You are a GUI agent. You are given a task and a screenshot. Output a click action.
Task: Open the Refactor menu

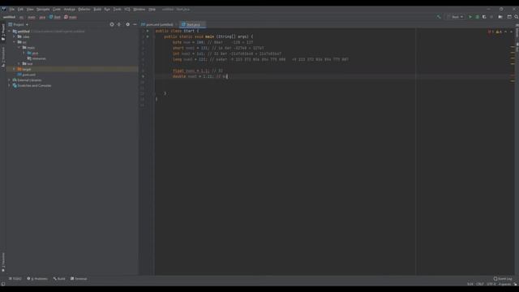point(84,9)
